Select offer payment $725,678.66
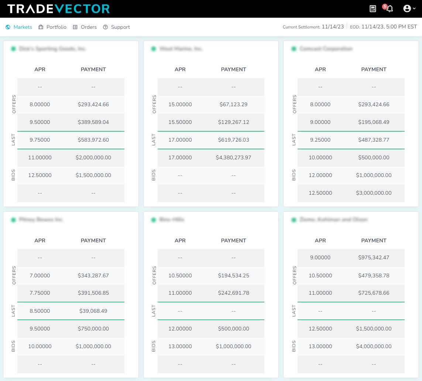Image resolution: width=422 pixels, height=381 pixels. click(x=374, y=293)
